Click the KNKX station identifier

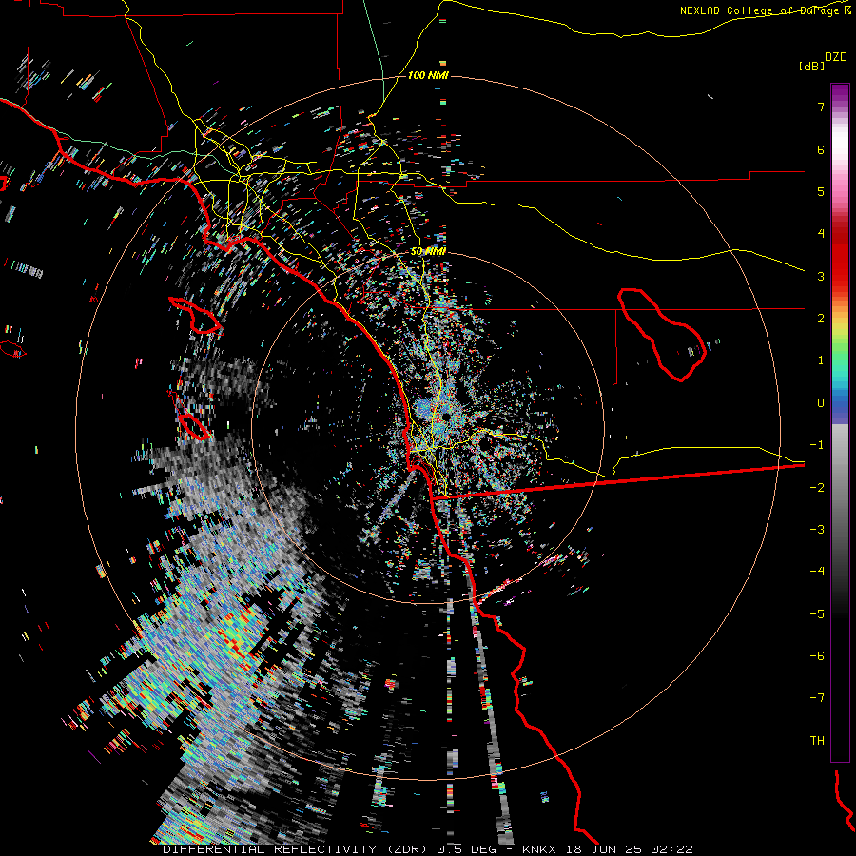539,849
